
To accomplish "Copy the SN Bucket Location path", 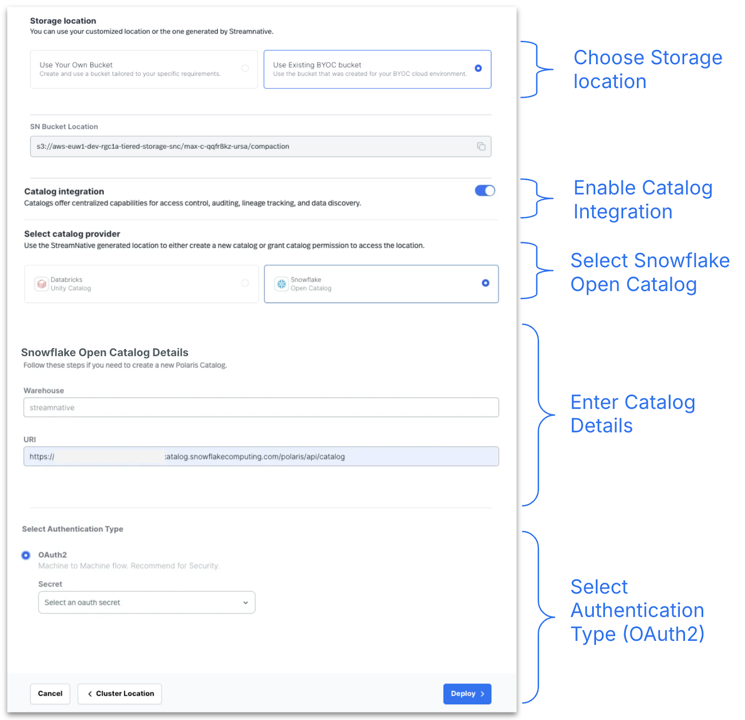I will (x=481, y=147).
